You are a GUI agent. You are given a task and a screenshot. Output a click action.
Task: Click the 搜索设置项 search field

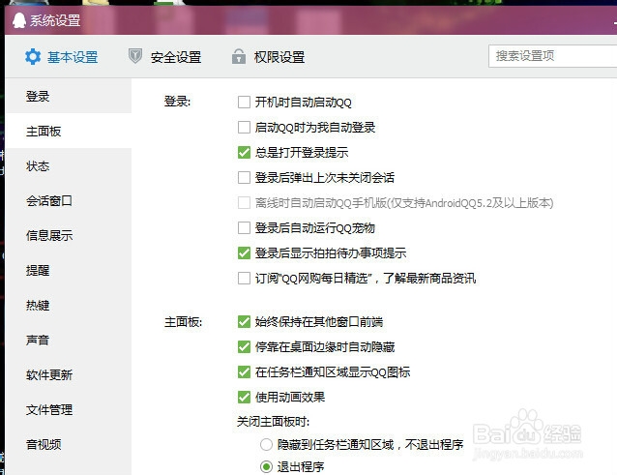552,56
